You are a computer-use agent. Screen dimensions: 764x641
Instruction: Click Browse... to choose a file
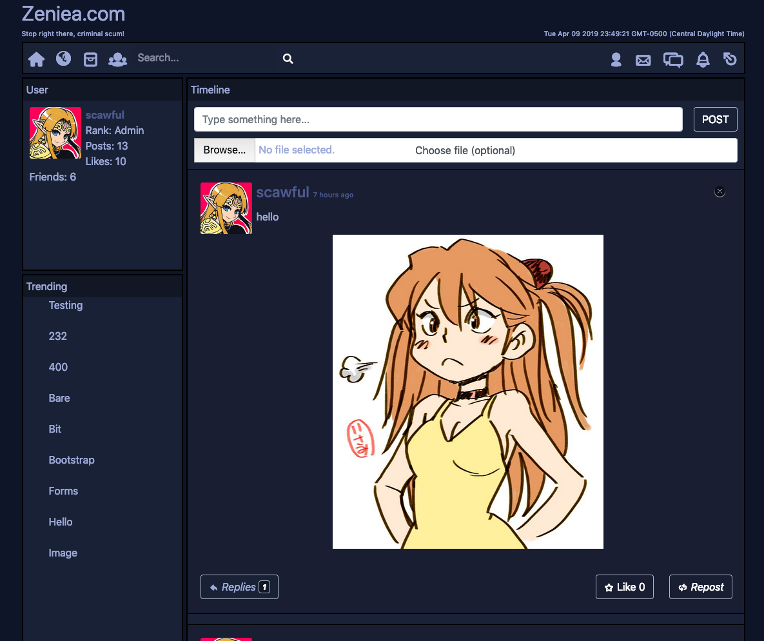224,150
